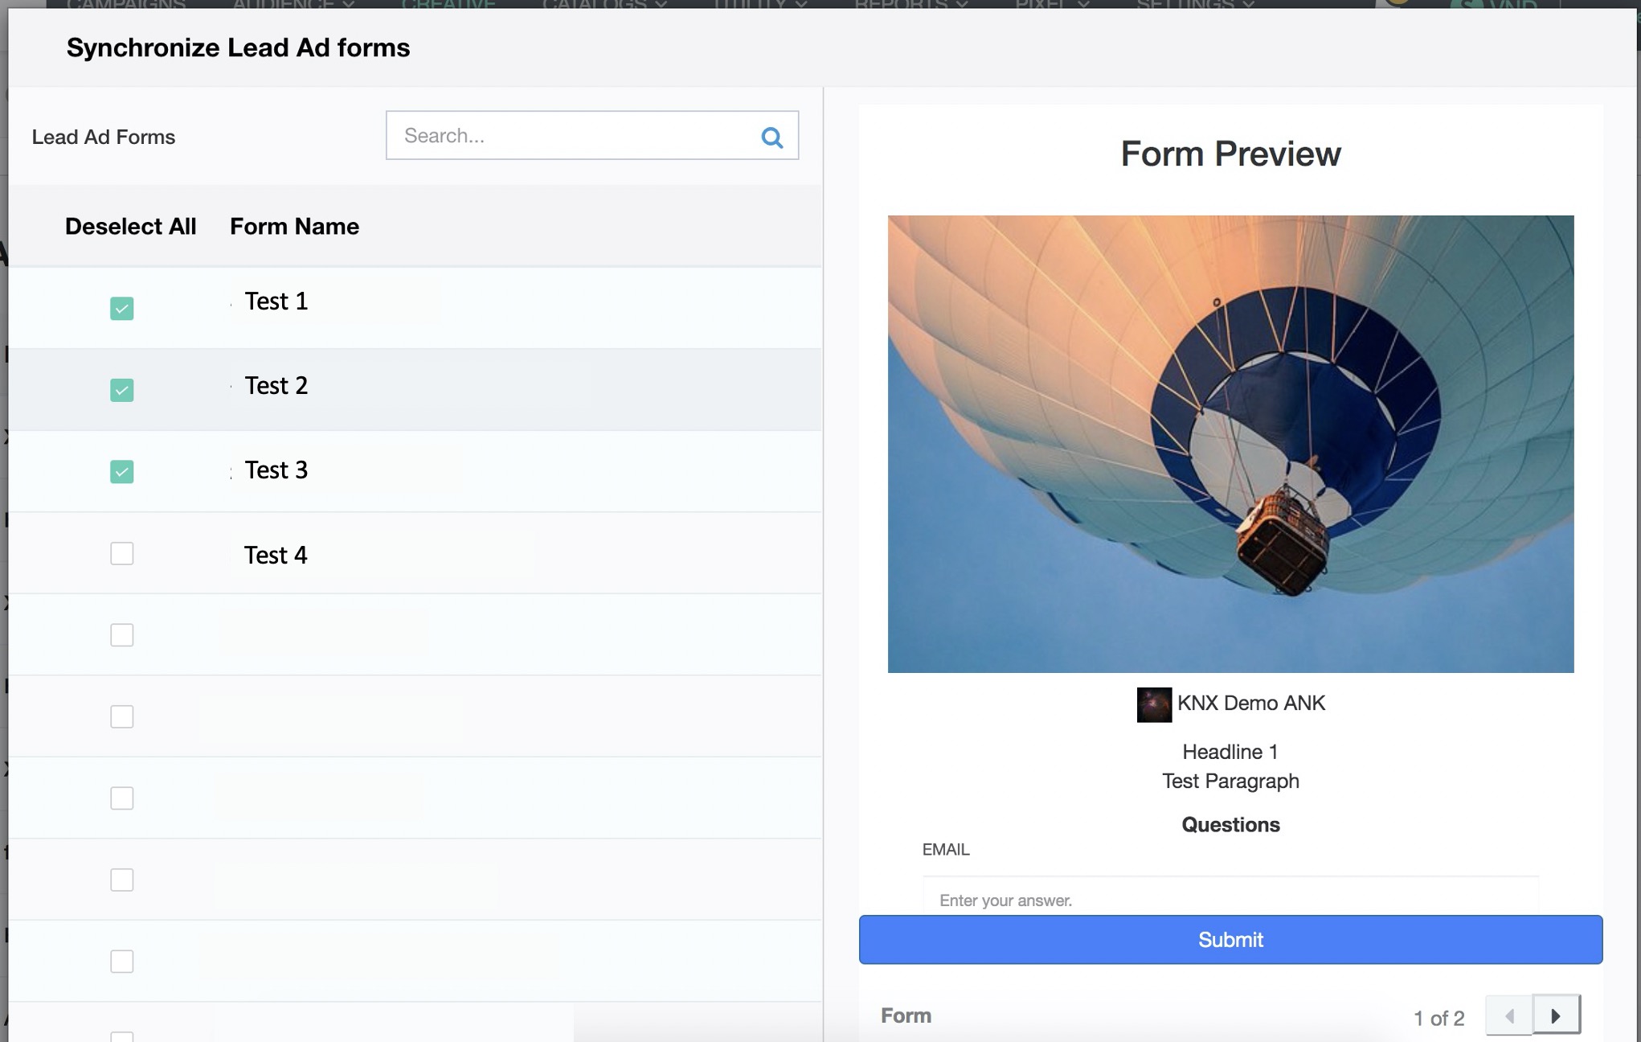Choose the Test 4 form name

pyautogui.click(x=276, y=556)
